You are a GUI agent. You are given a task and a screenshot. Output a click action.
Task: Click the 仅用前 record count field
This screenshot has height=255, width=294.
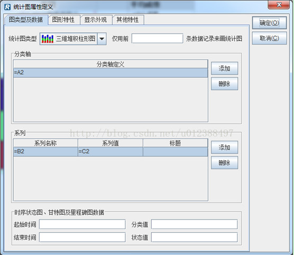pyautogui.click(x=158, y=39)
